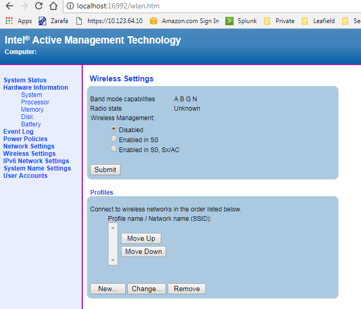Open System Name Settings page
Image resolution: width=361 pixels, height=309 pixels.
pyautogui.click(x=37, y=168)
